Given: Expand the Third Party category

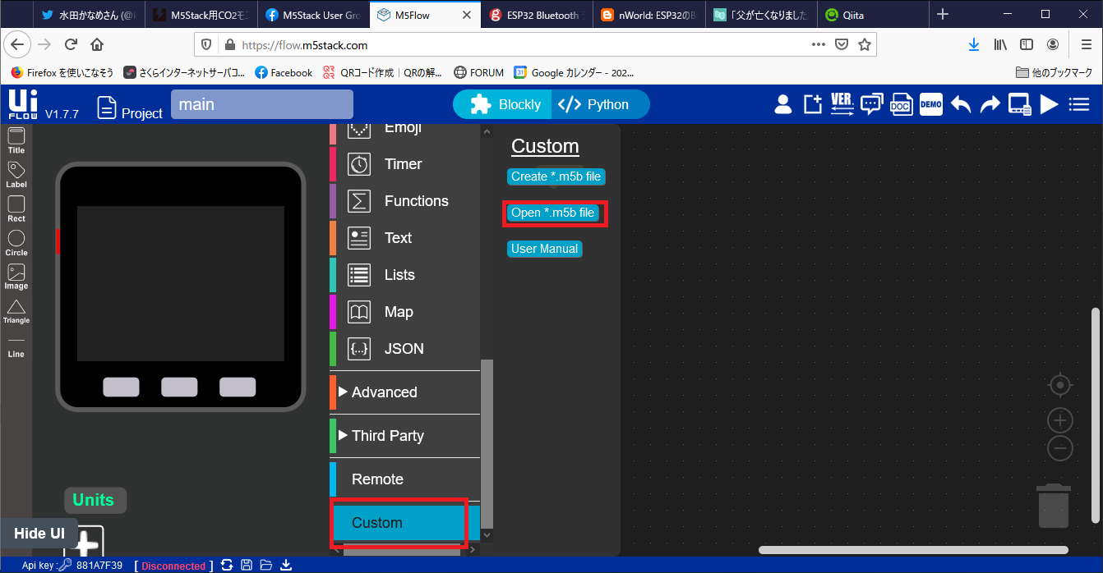Looking at the screenshot, I should click(404, 436).
